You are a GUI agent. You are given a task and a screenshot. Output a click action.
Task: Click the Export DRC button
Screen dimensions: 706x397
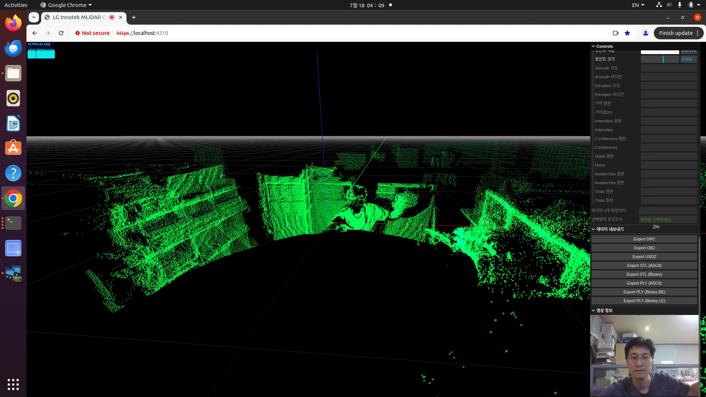pyautogui.click(x=644, y=239)
